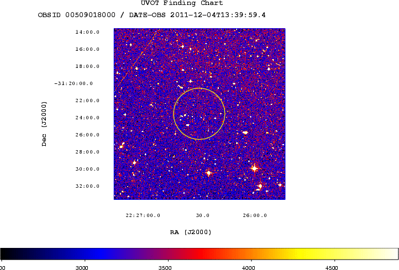399x270 pixels.
Task: Click the colorbar value 4000
Action: coord(249,268)
